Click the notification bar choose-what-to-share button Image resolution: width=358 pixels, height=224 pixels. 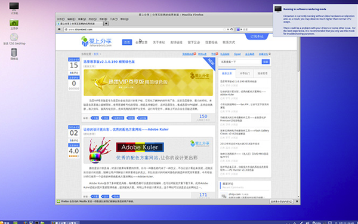[x=282, y=201]
